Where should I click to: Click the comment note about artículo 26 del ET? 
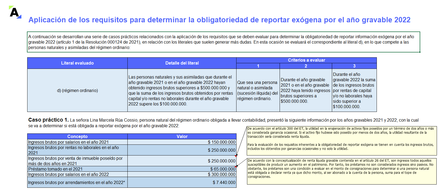pos(342,171)
